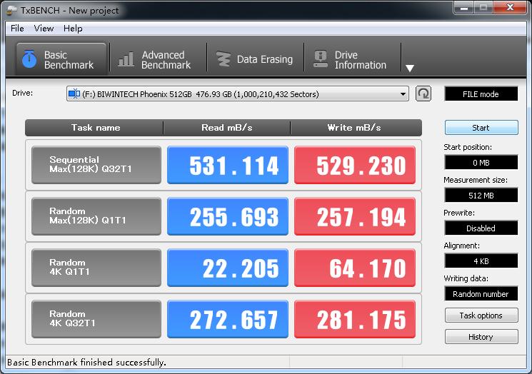This screenshot has height=374, width=532.
Task: Expand the toolbar overflow arrow
Action: [x=410, y=69]
